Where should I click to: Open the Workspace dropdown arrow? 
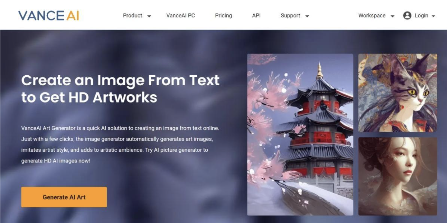tap(392, 16)
